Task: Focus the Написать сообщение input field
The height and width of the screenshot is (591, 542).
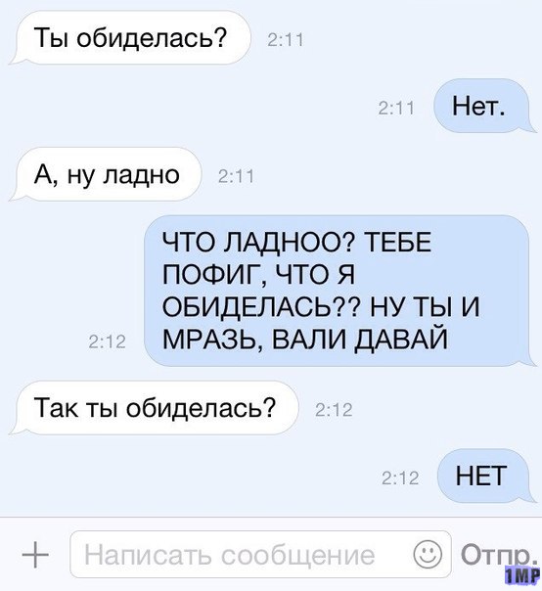Action: tap(260, 554)
